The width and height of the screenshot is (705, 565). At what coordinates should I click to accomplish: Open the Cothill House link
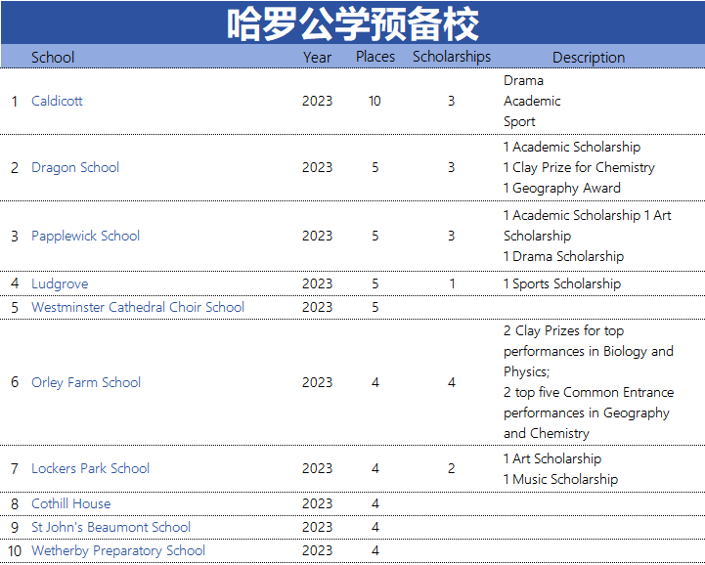71,503
